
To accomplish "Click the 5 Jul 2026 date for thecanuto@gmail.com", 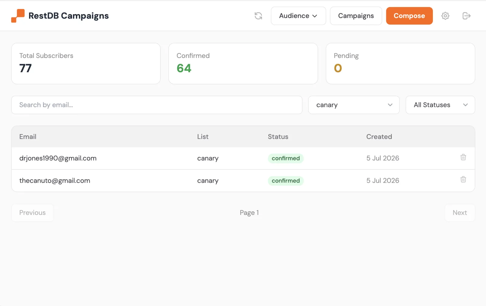I will (383, 181).
